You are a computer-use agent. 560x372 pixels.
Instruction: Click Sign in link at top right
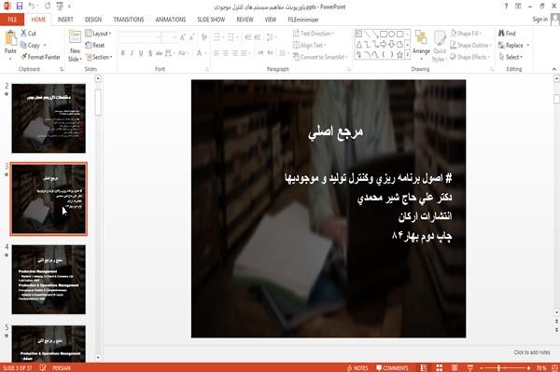tap(539, 20)
